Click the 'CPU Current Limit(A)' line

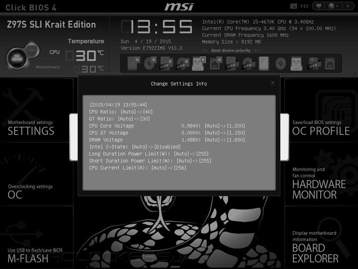click(x=138, y=168)
